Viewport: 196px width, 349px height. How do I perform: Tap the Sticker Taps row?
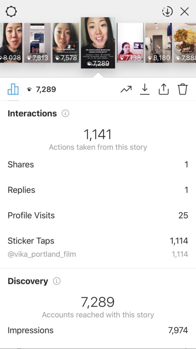point(98,241)
